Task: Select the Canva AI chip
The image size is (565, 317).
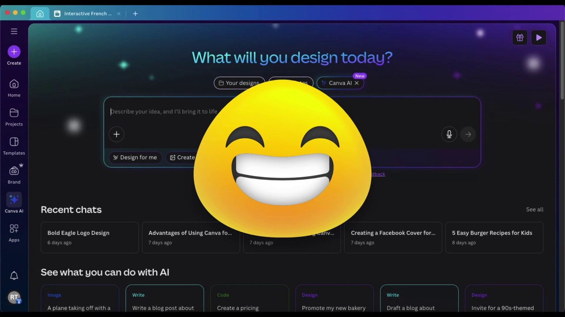Action: coord(340,83)
